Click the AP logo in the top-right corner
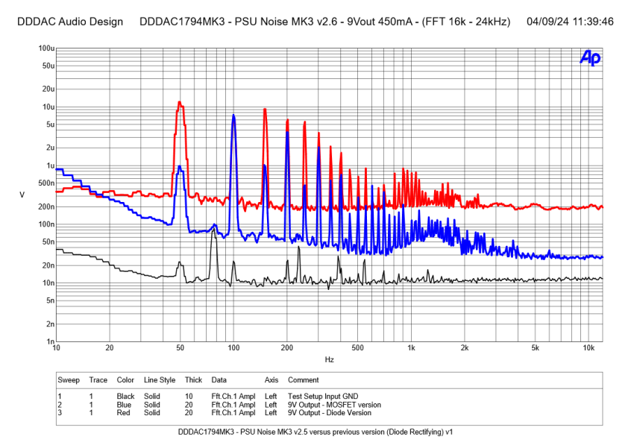This screenshot has width=634, height=448. point(589,57)
